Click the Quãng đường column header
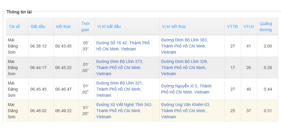The height and width of the screenshot is (134, 281). coord(266,27)
